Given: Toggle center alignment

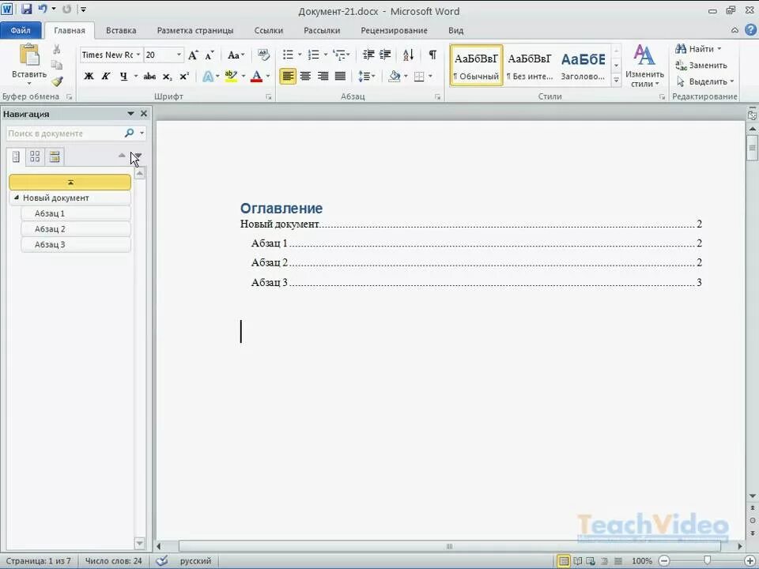Looking at the screenshot, I should point(305,77).
